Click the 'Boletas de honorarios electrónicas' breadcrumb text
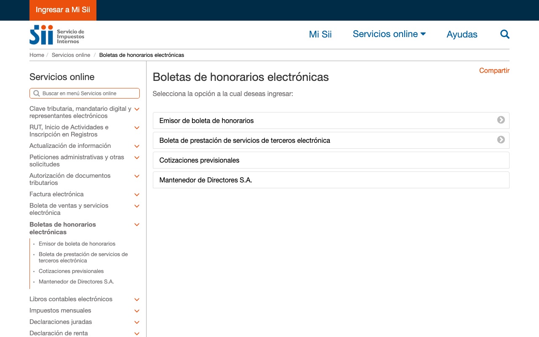The image size is (539, 337). 141,55
